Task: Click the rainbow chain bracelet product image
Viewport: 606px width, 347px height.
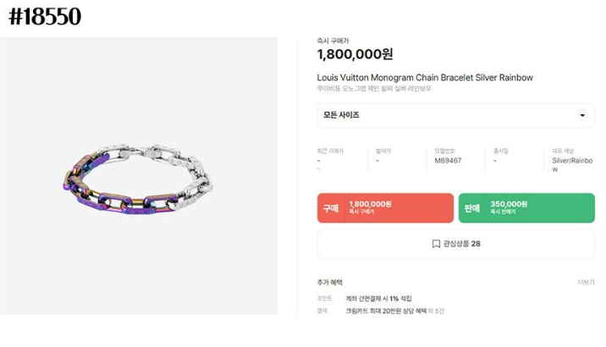Action: [x=138, y=179]
